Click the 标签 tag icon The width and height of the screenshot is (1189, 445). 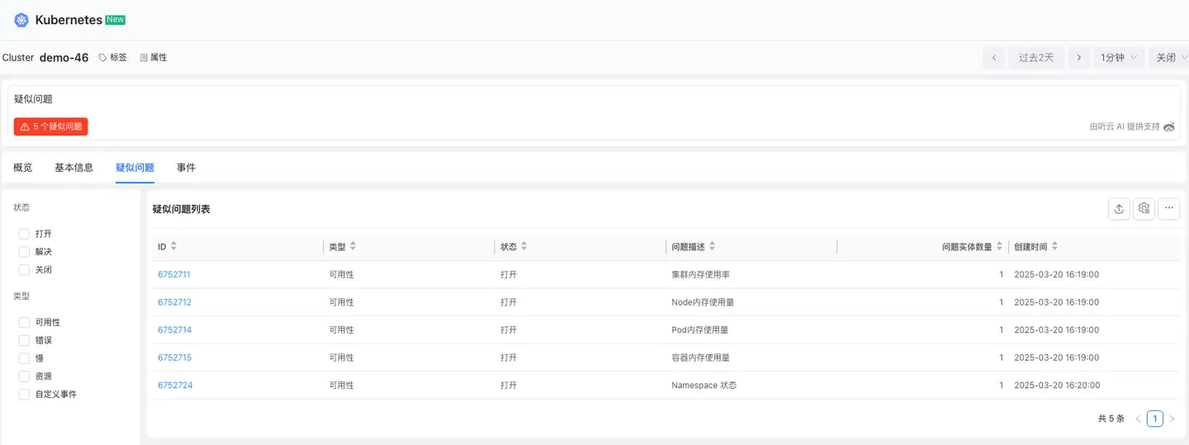103,58
